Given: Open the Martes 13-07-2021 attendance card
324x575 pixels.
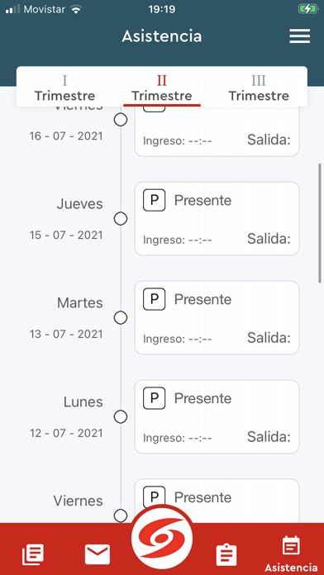Looking at the screenshot, I should coord(217,317).
